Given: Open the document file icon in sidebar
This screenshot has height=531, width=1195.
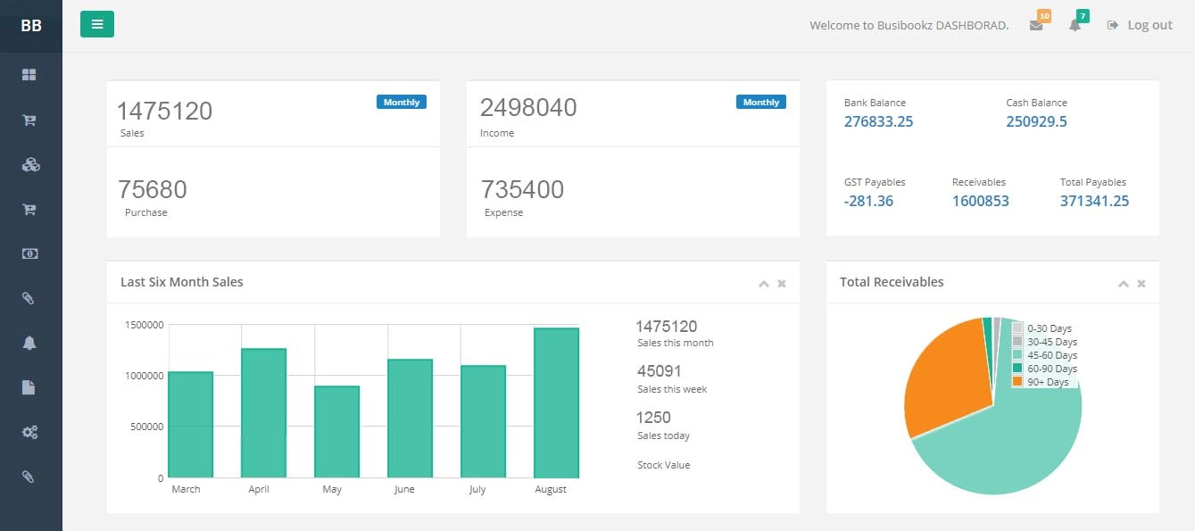Looking at the screenshot, I should 29,387.
